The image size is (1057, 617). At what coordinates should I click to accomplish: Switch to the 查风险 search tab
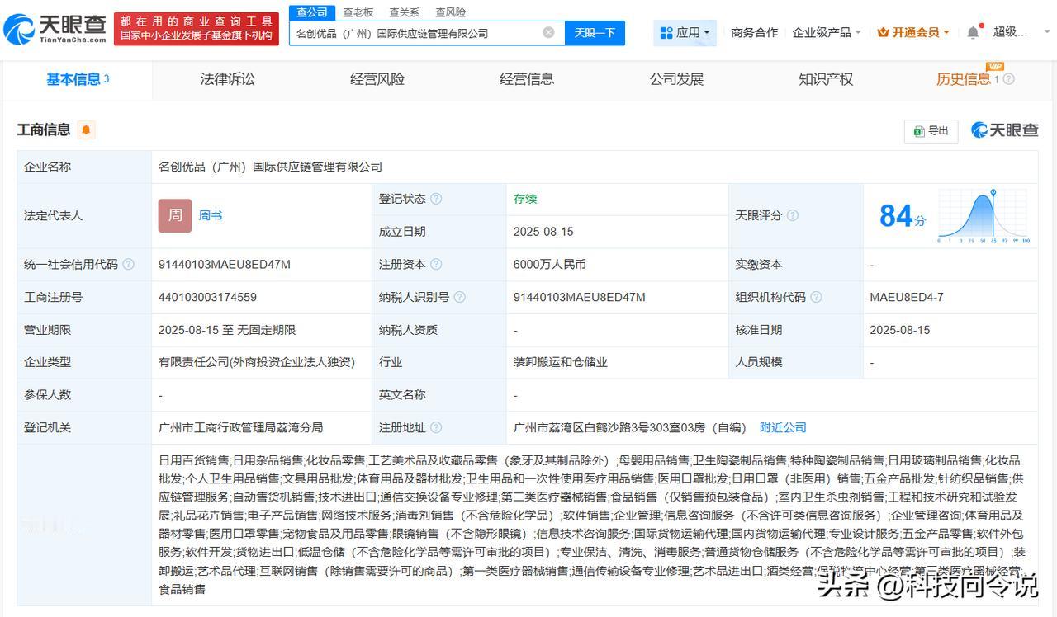(x=450, y=12)
